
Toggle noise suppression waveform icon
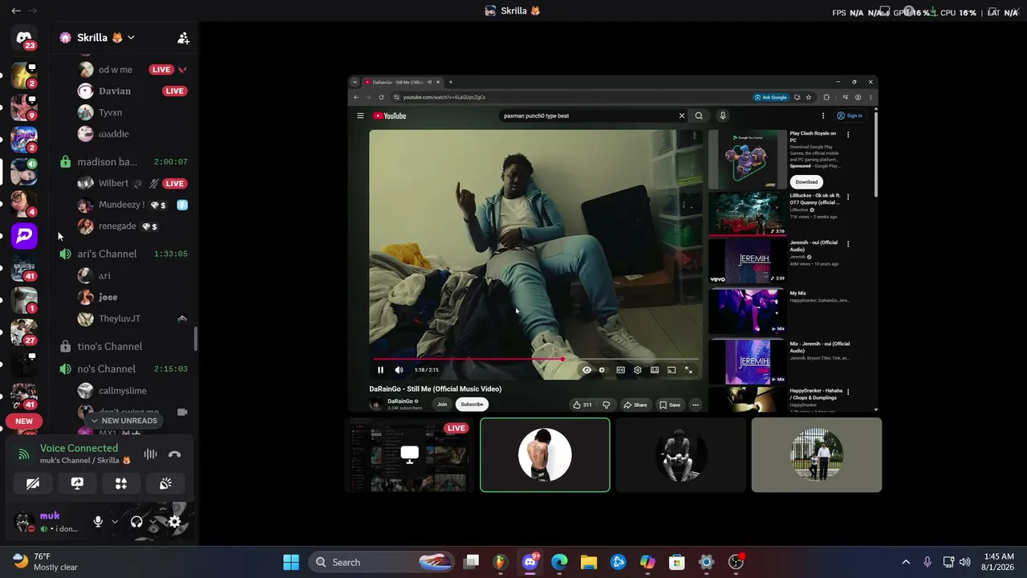click(x=150, y=454)
